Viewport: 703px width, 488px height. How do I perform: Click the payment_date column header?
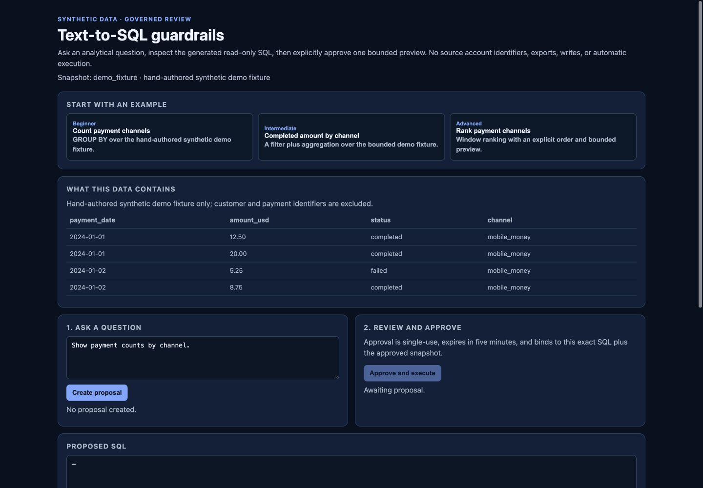pos(93,220)
